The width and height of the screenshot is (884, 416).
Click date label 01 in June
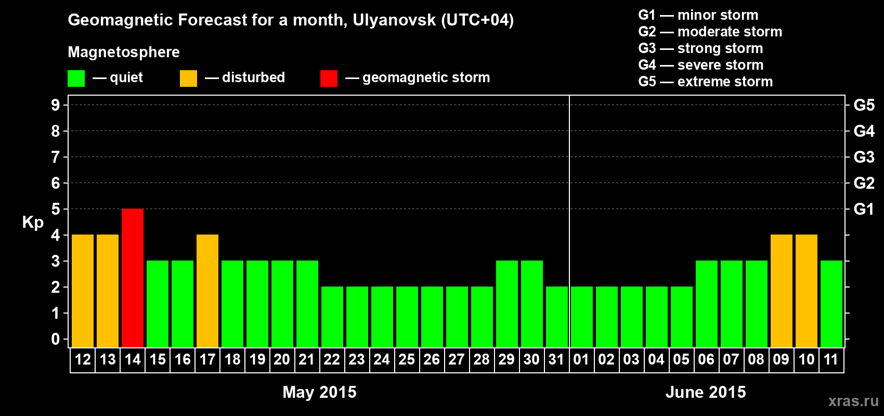[582, 360]
